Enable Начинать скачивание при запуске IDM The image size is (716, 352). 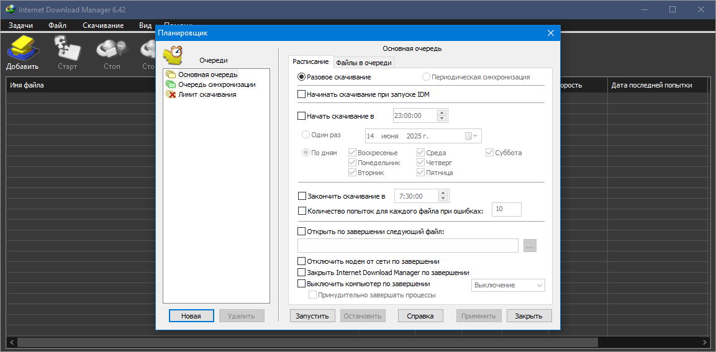[301, 94]
